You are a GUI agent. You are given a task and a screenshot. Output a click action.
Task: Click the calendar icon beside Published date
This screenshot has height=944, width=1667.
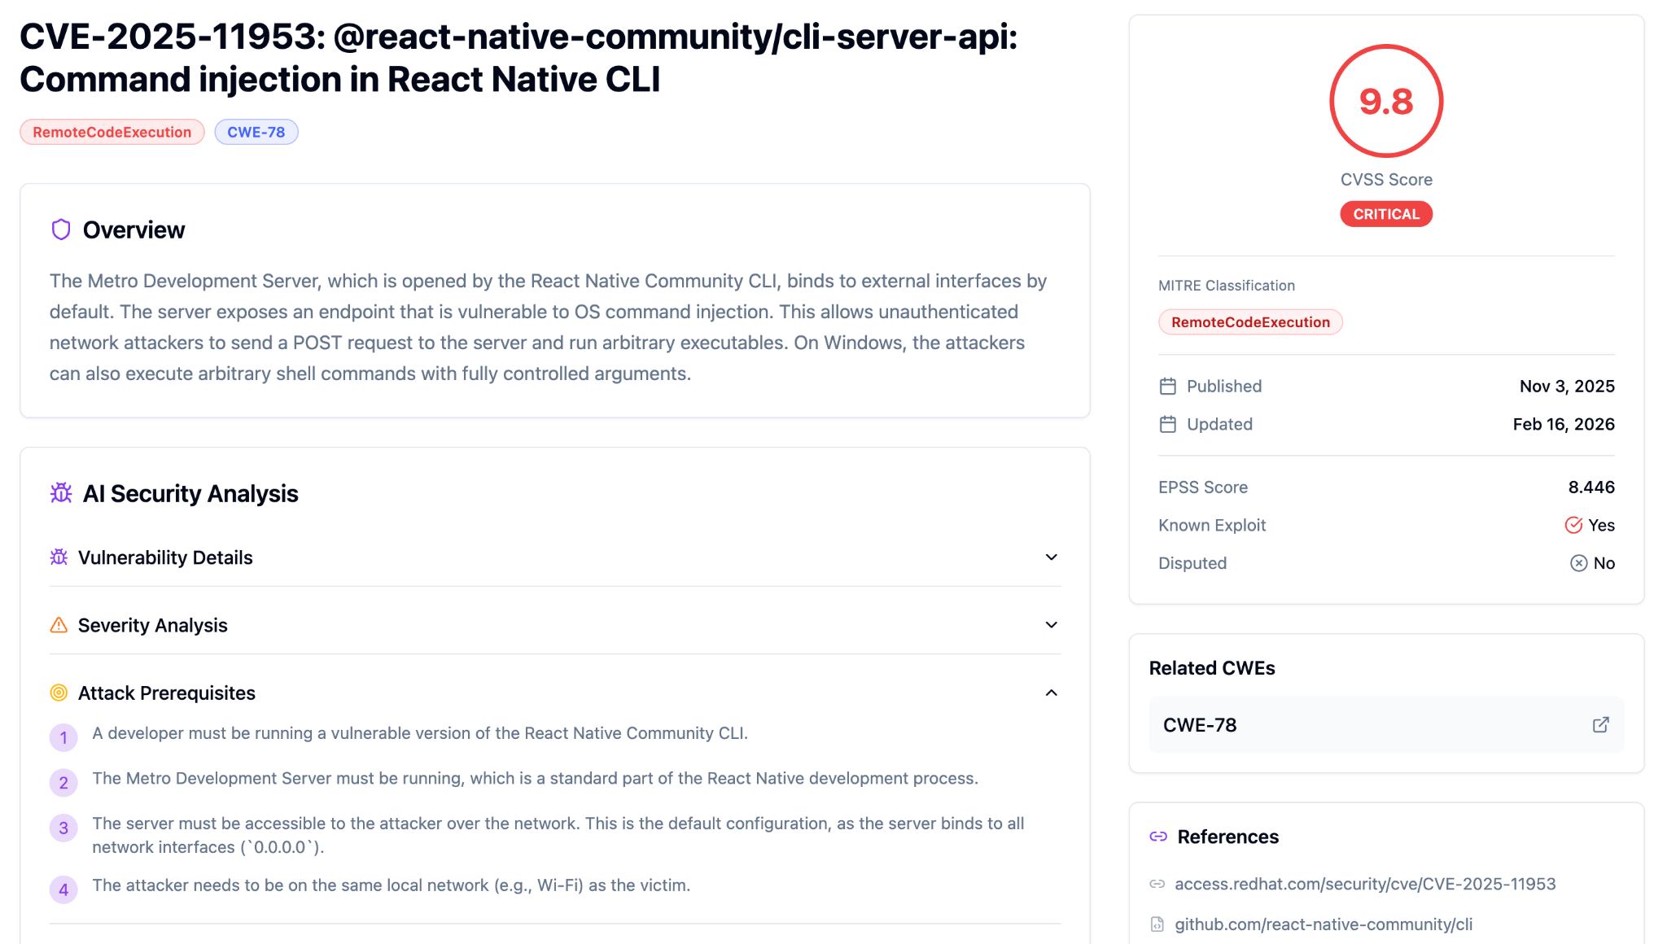(x=1168, y=386)
